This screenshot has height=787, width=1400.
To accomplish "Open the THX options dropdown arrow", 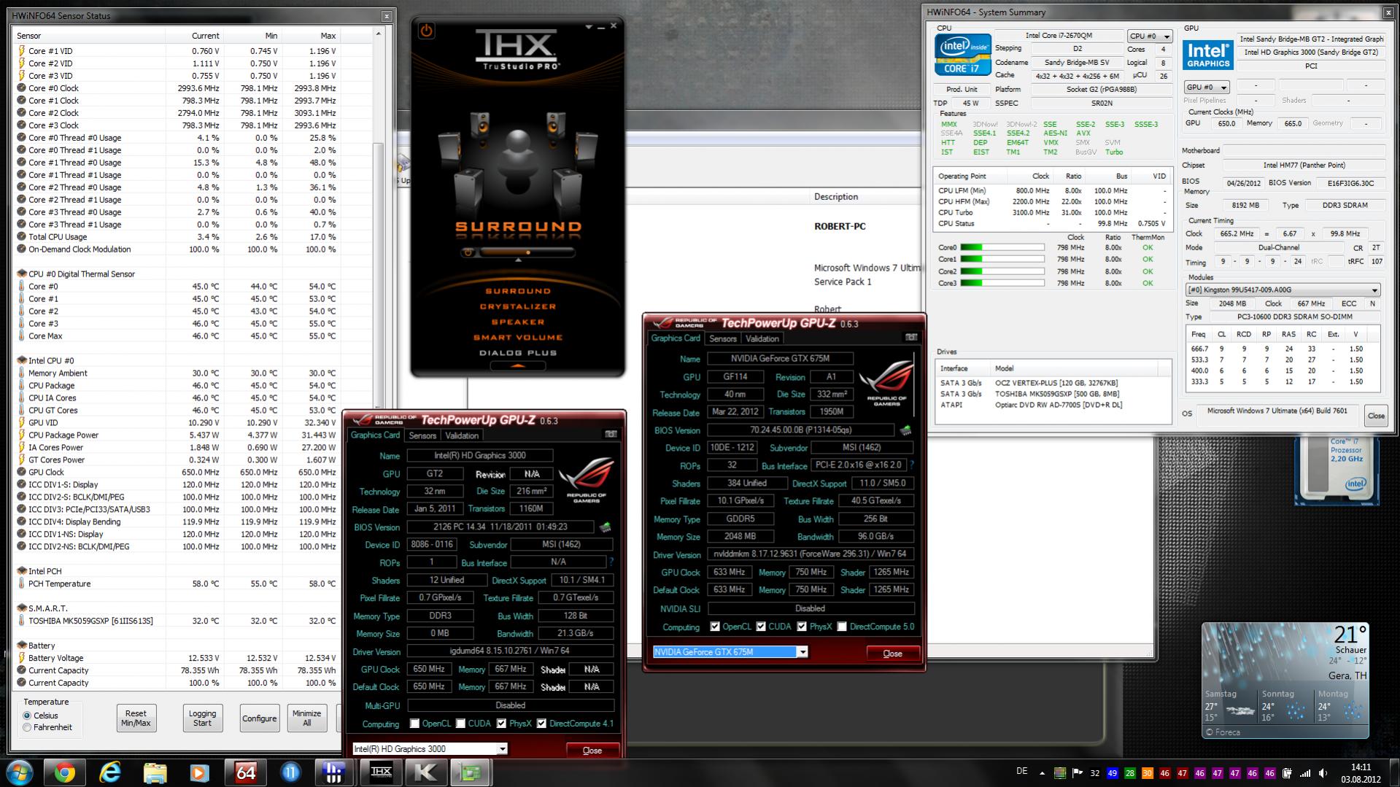I will click(x=588, y=27).
